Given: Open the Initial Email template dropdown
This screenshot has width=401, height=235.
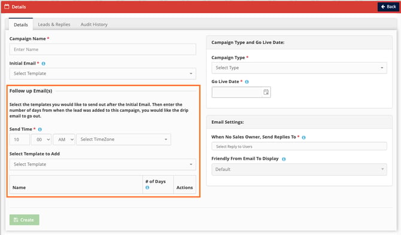Looking at the screenshot, I should 103,74.
